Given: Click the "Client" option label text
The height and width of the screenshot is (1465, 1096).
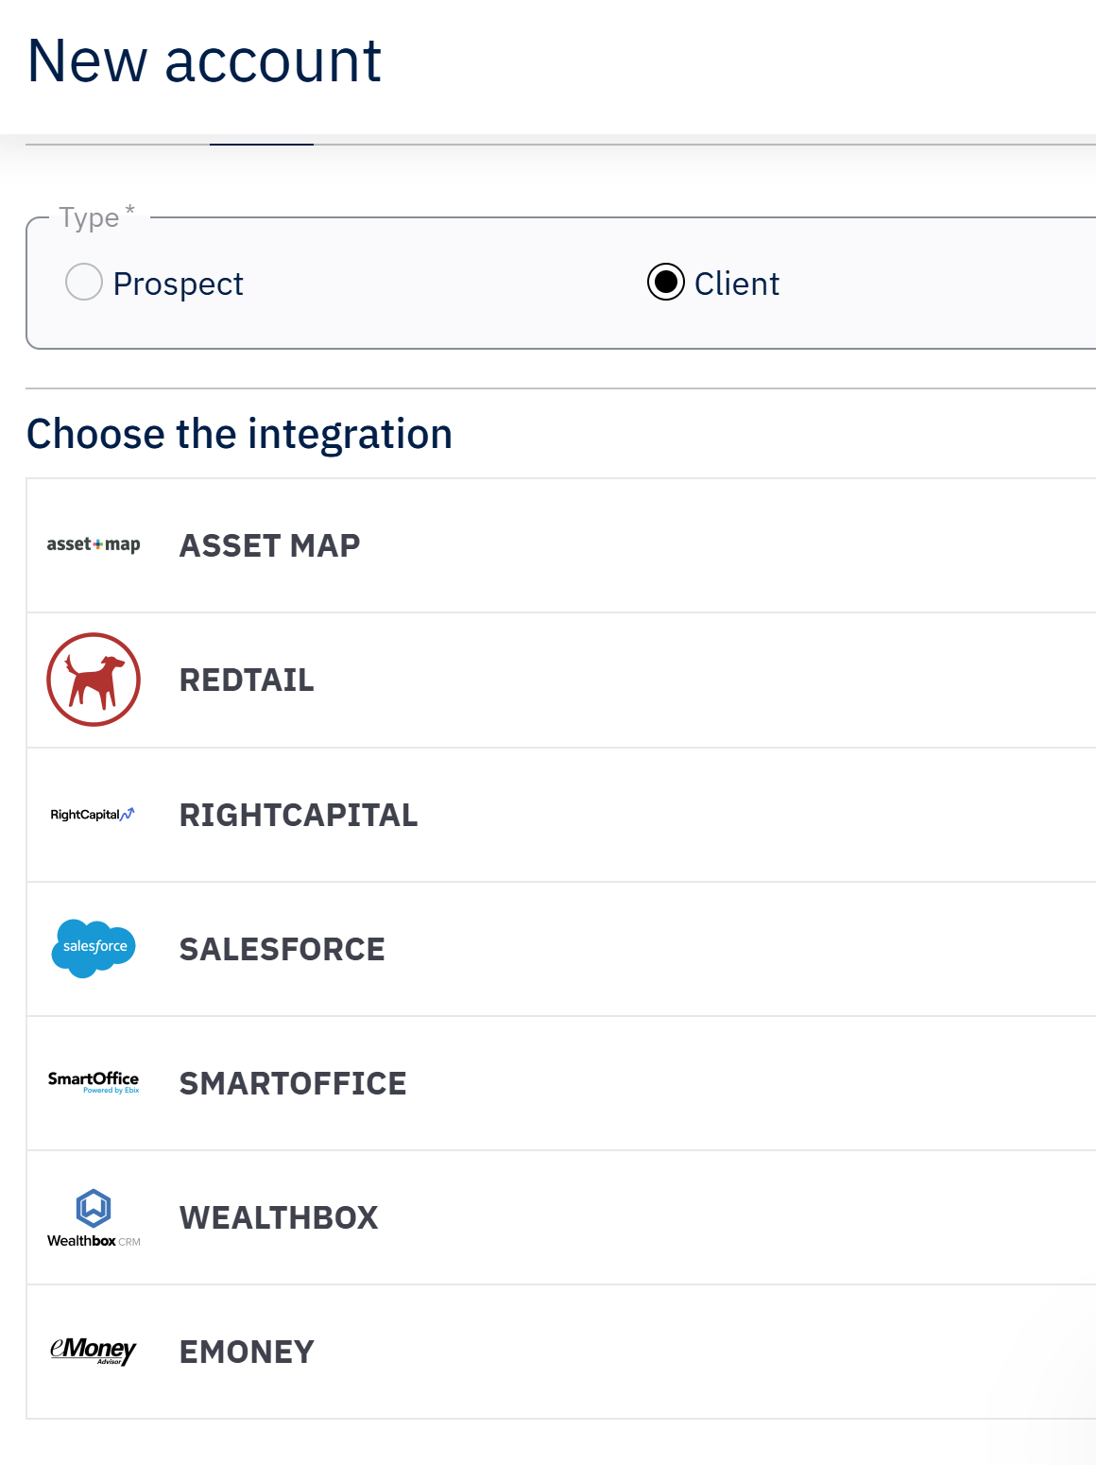Looking at the screenshot, I should click(736, 284).
